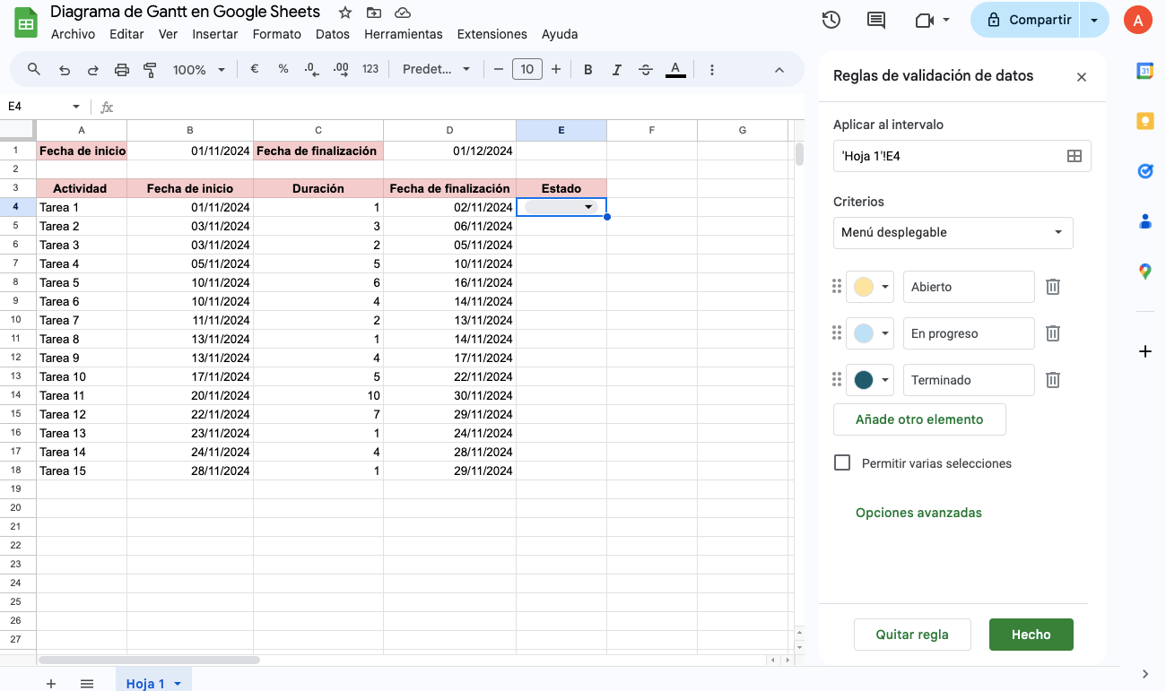The height and width of the screenshot is (691, 1166).
Task: Open video call options arrow
Action: click(x=946, y=20)
